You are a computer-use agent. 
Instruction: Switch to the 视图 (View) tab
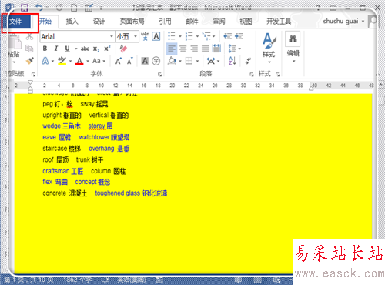click(246, 22)
